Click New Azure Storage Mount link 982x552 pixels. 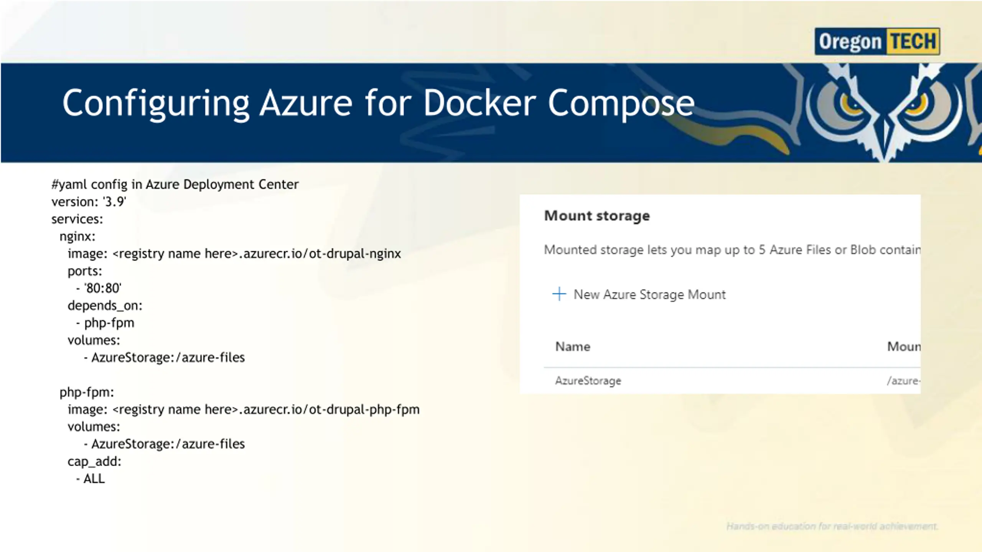click(649, 294)
